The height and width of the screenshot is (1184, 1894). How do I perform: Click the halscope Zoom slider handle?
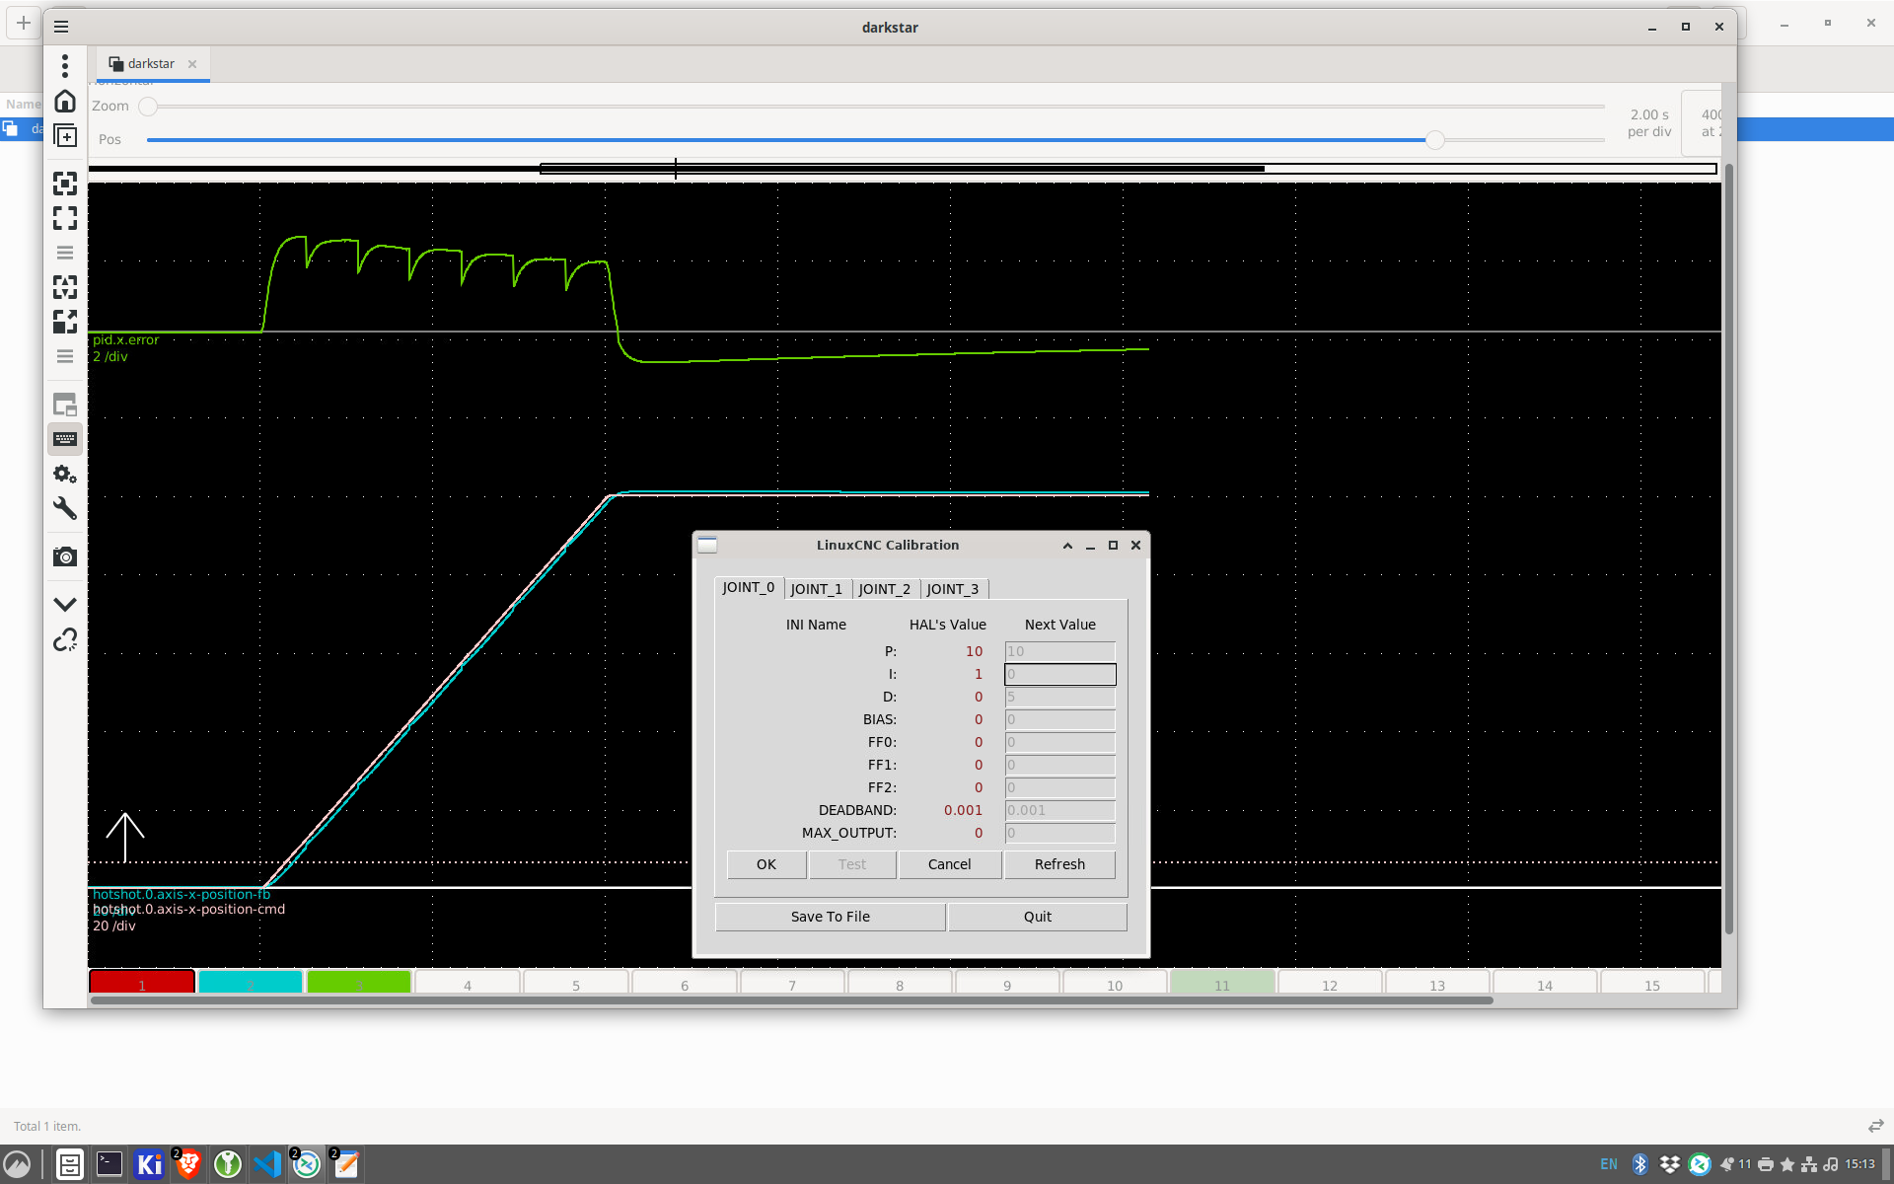pyautogui.click(x=148, y=107)
